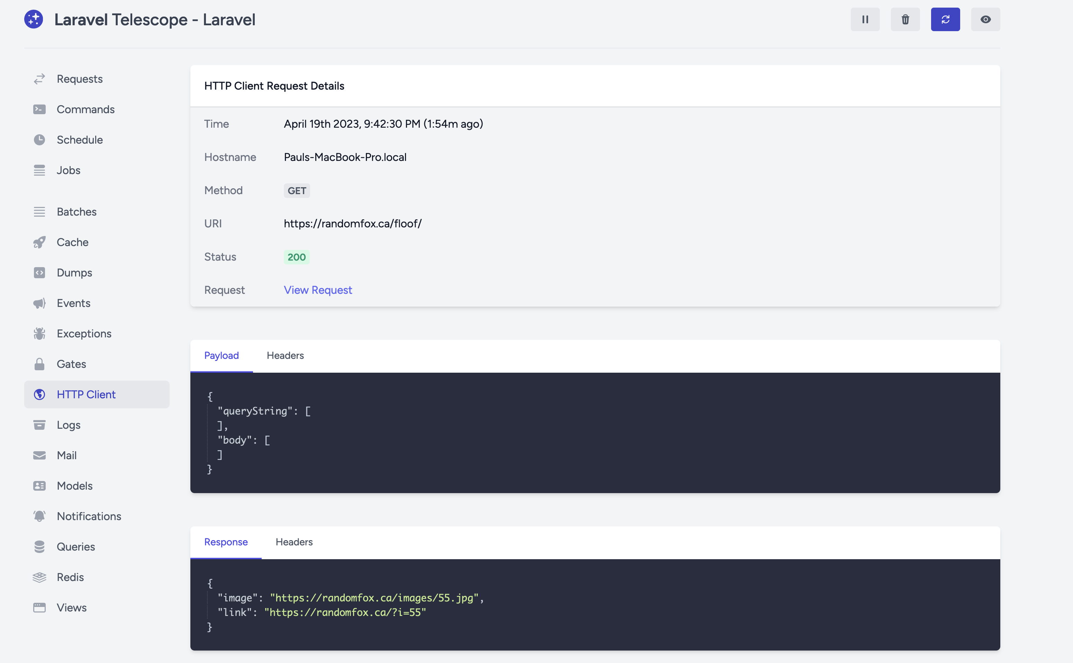The width and height of the screenshot is (1073, 663).
Task: Navigate to Batches
Action: [x=97, y=212]
